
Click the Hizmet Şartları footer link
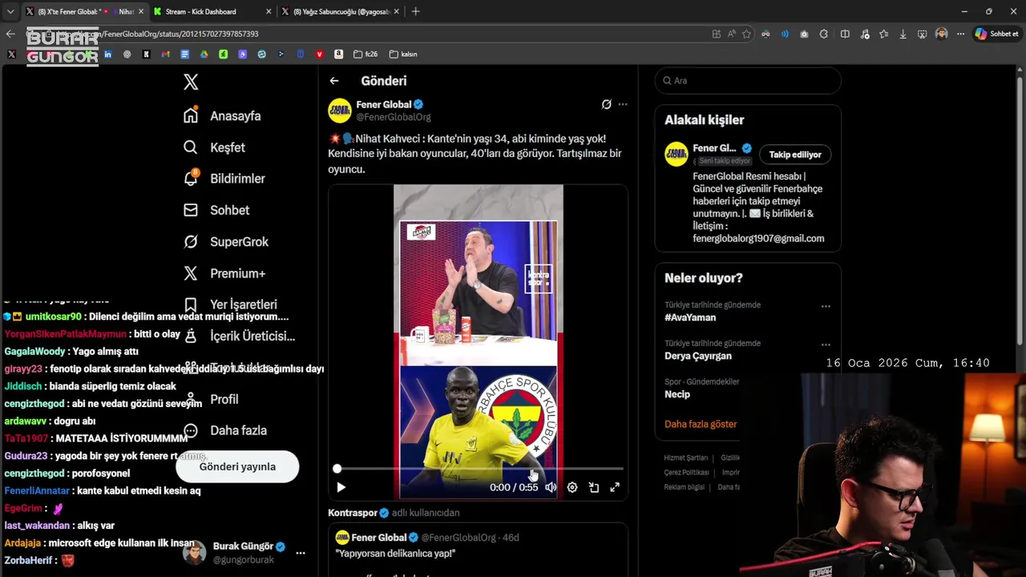click(686, 458)
